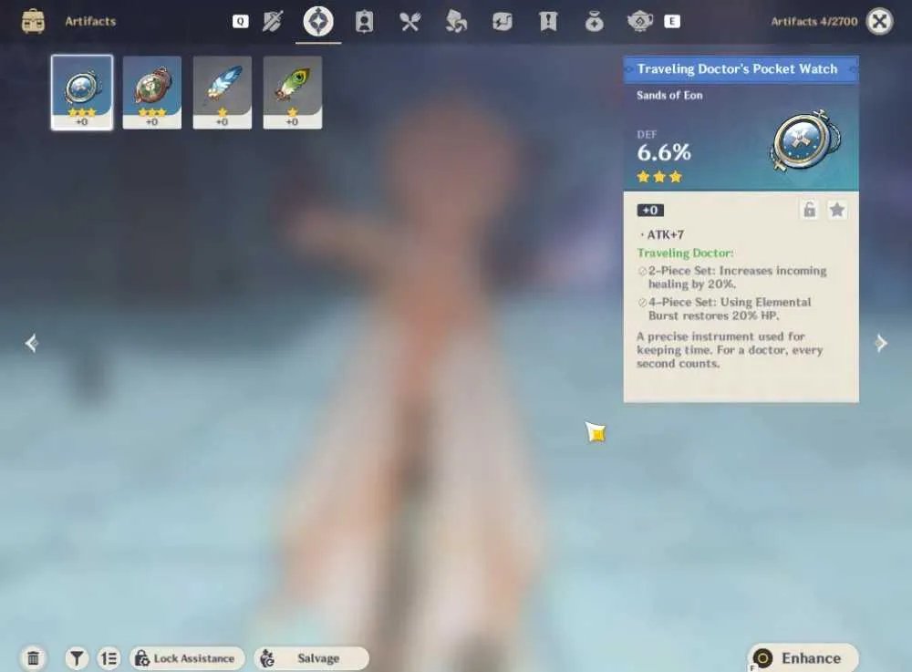Click the +0 enhancement level badge
912x672 pixels.
coord(650,211)
